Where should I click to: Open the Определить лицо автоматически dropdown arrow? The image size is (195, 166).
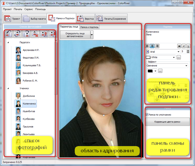point(92,35)
